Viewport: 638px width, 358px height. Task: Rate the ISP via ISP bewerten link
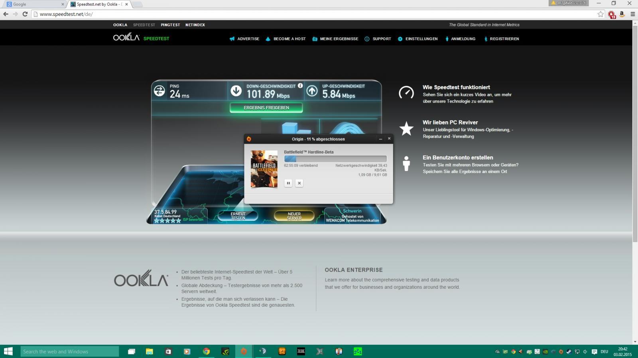(193, 220)
